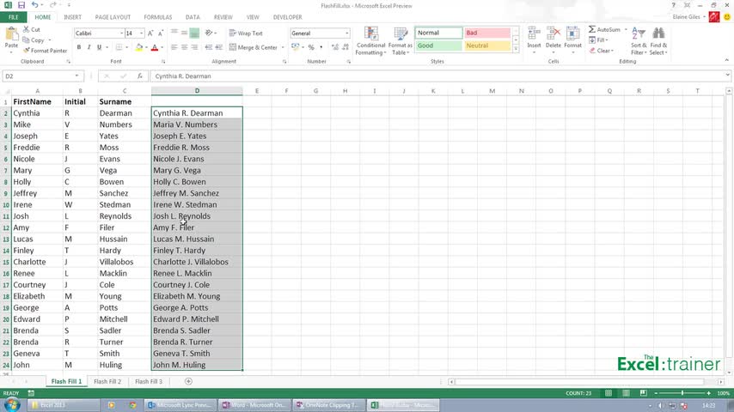
Task: Click the Wrap Text button
Action: pos(246,33)
